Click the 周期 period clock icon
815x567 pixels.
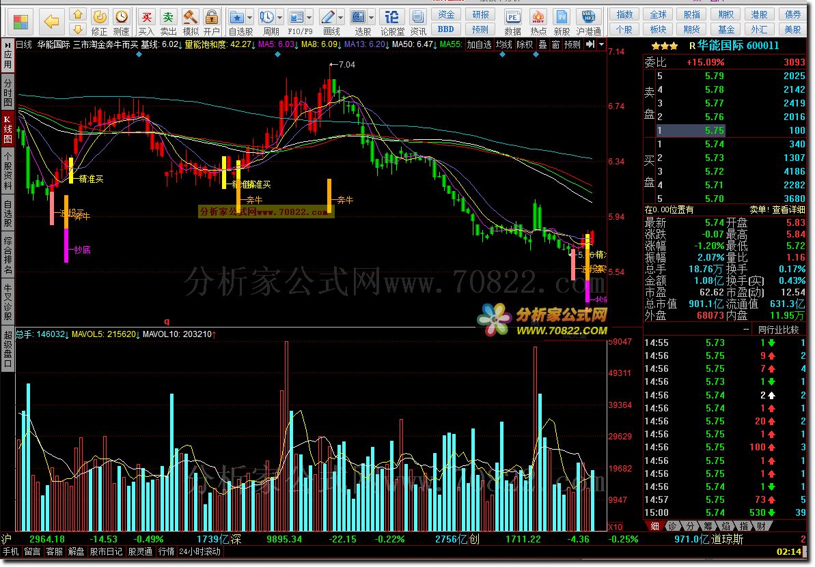pos(267,18)
